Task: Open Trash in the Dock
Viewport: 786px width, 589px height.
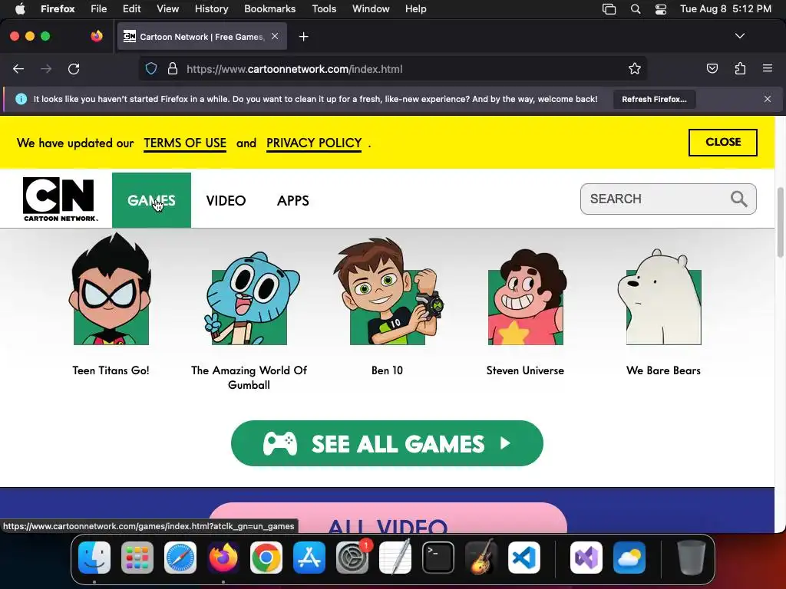Action: 692,557
